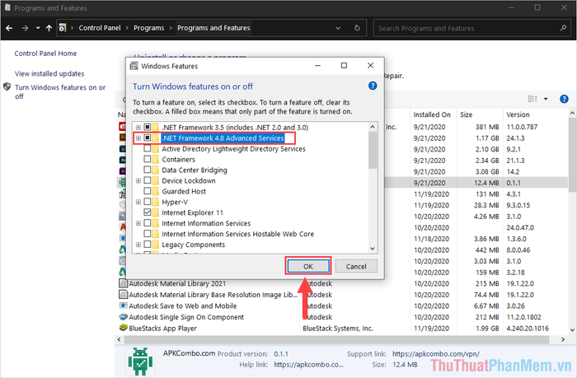Go up one folder level
Screen dimensions: 577x378
(x=49, y=28)
